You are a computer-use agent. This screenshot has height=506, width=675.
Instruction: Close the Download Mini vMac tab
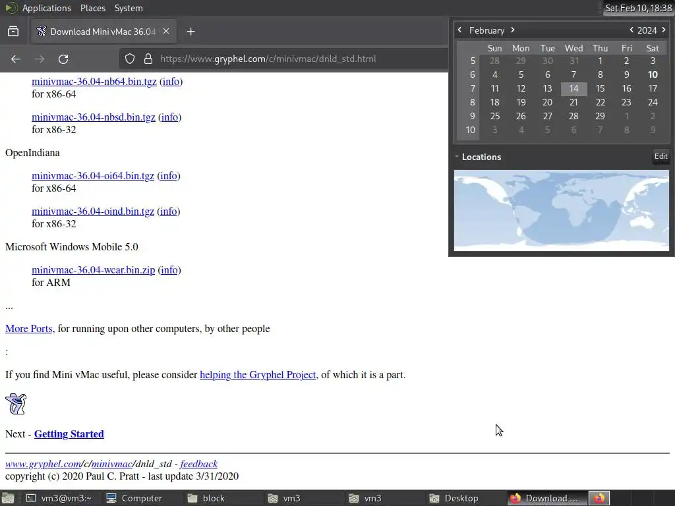pos(166,31)
